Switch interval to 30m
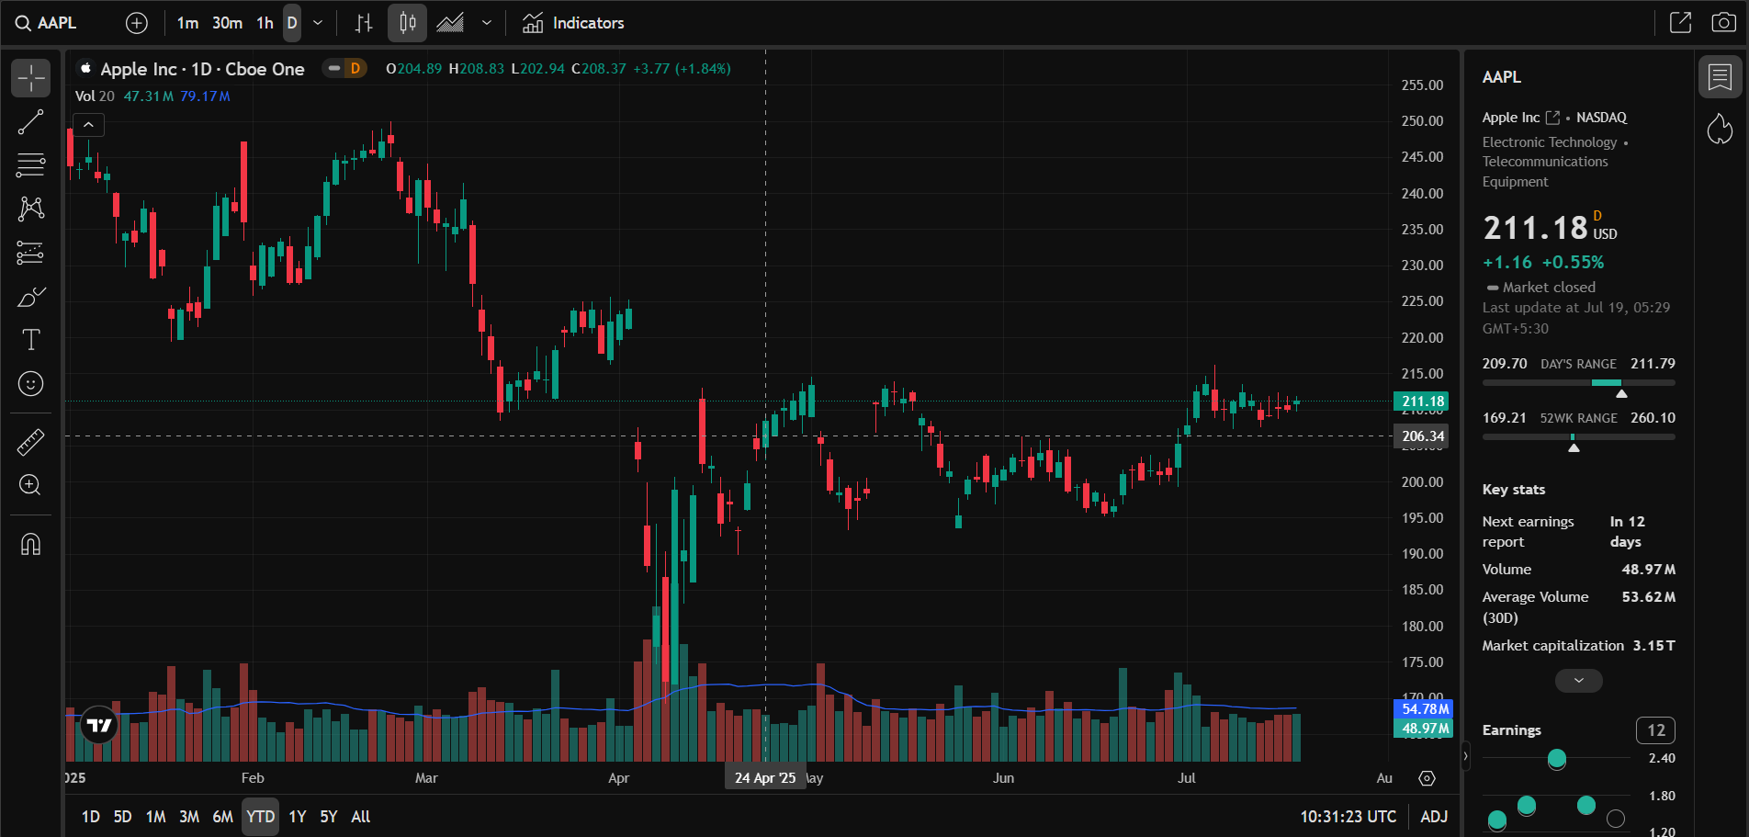1749x837 pixels. click(227, 23)
